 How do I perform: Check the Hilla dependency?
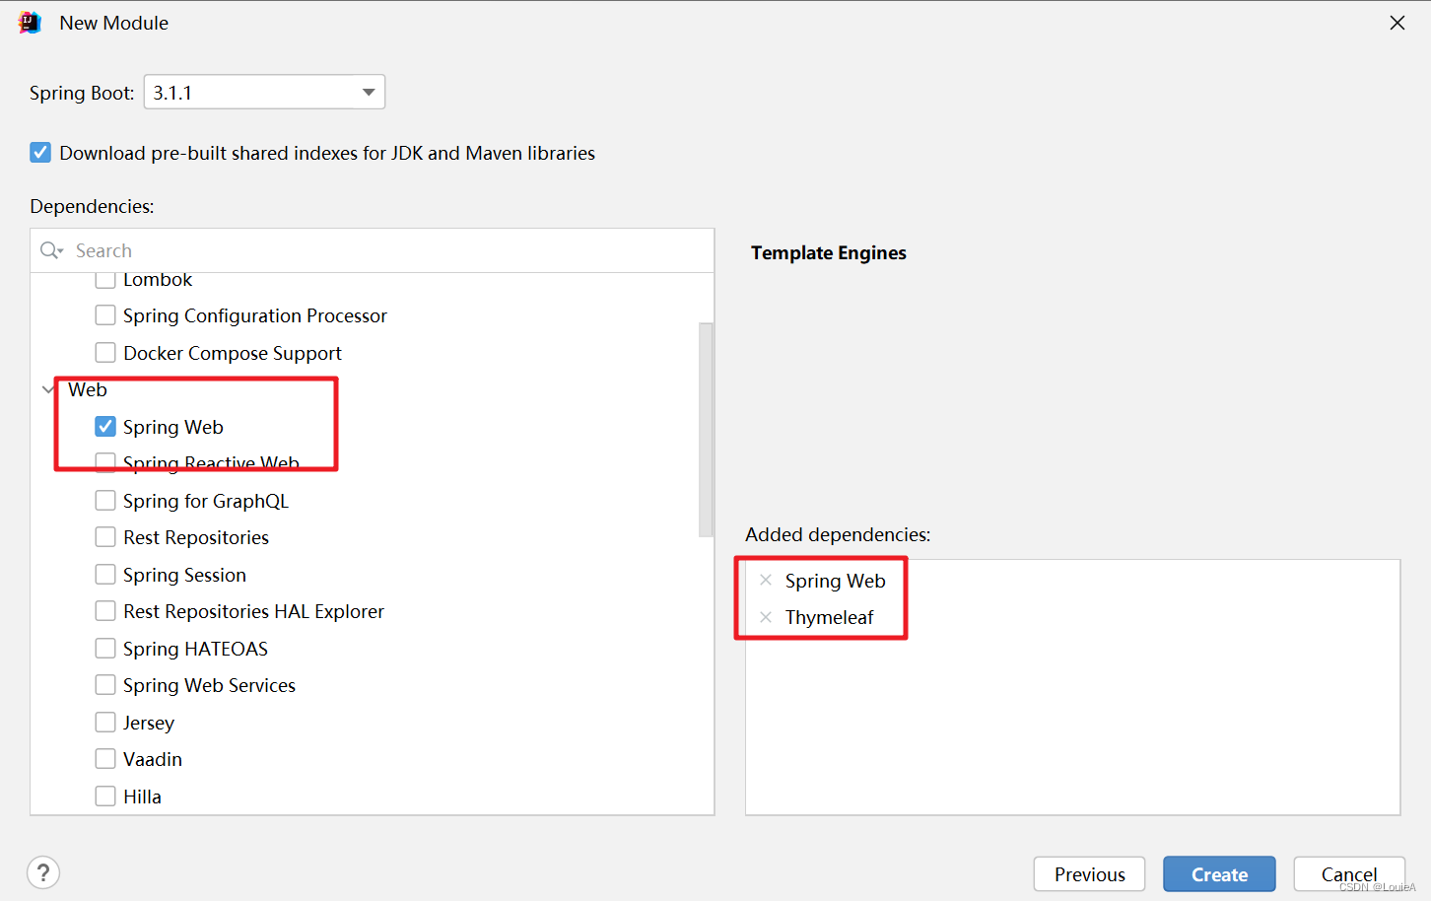[x=105, y=796]
